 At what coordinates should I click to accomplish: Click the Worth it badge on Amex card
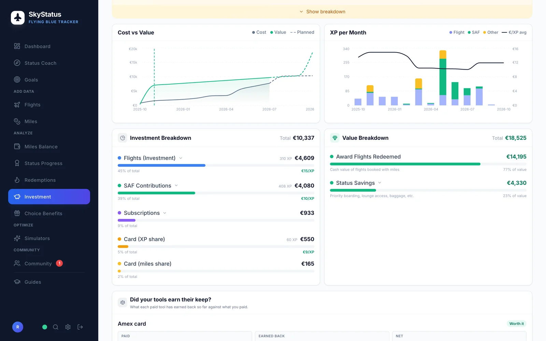pos(516,324)
